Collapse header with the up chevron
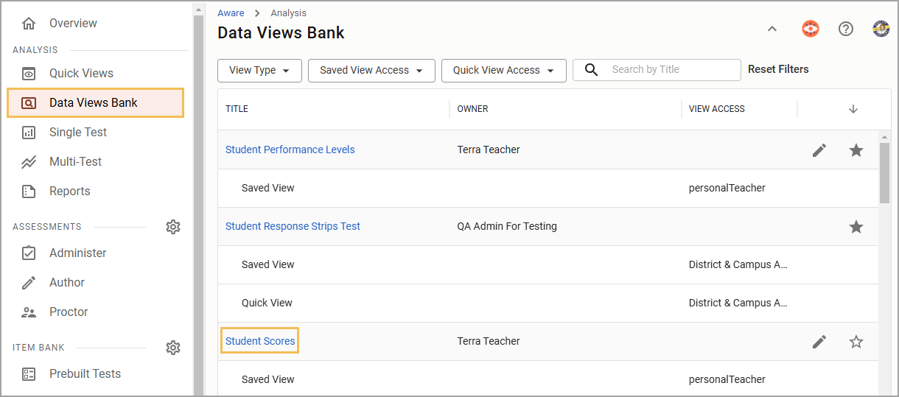 [x=772, y=29]
